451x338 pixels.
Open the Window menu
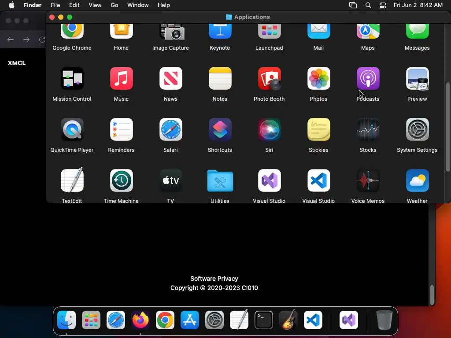[138, 5]
